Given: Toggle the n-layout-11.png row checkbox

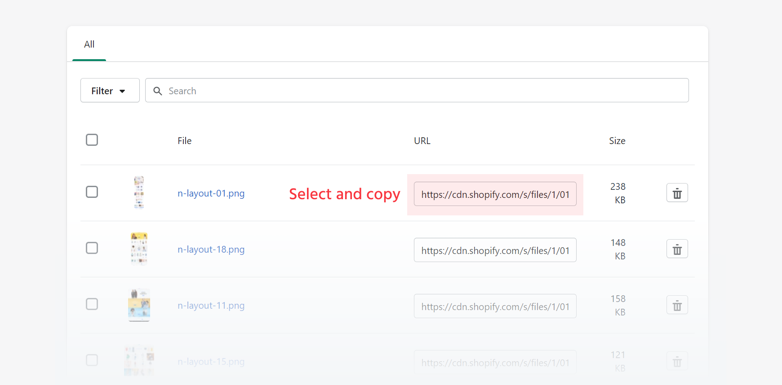Looking at the screenshot, I should tap(92, 304).
